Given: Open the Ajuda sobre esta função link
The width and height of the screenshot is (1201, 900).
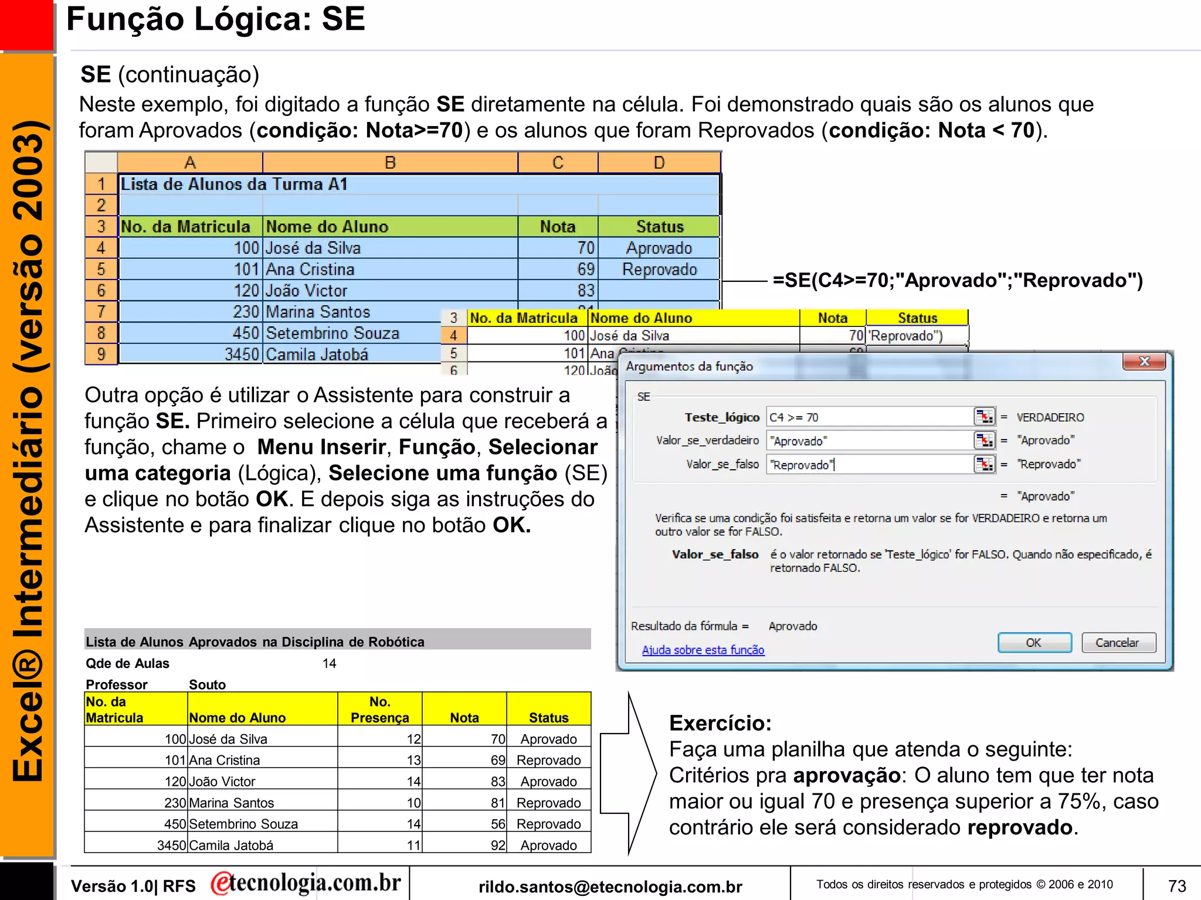Looking at the screenshot, I should coord(703,650).
